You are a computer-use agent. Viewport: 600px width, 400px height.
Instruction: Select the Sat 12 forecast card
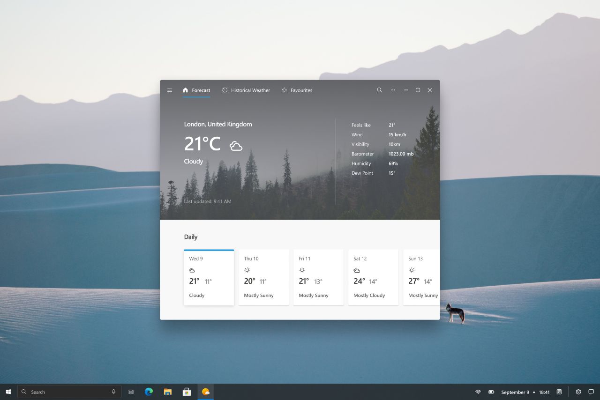coord(374,277)
